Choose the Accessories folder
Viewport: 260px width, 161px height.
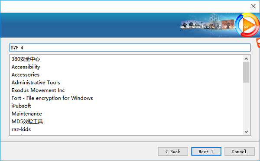(26, 75)
